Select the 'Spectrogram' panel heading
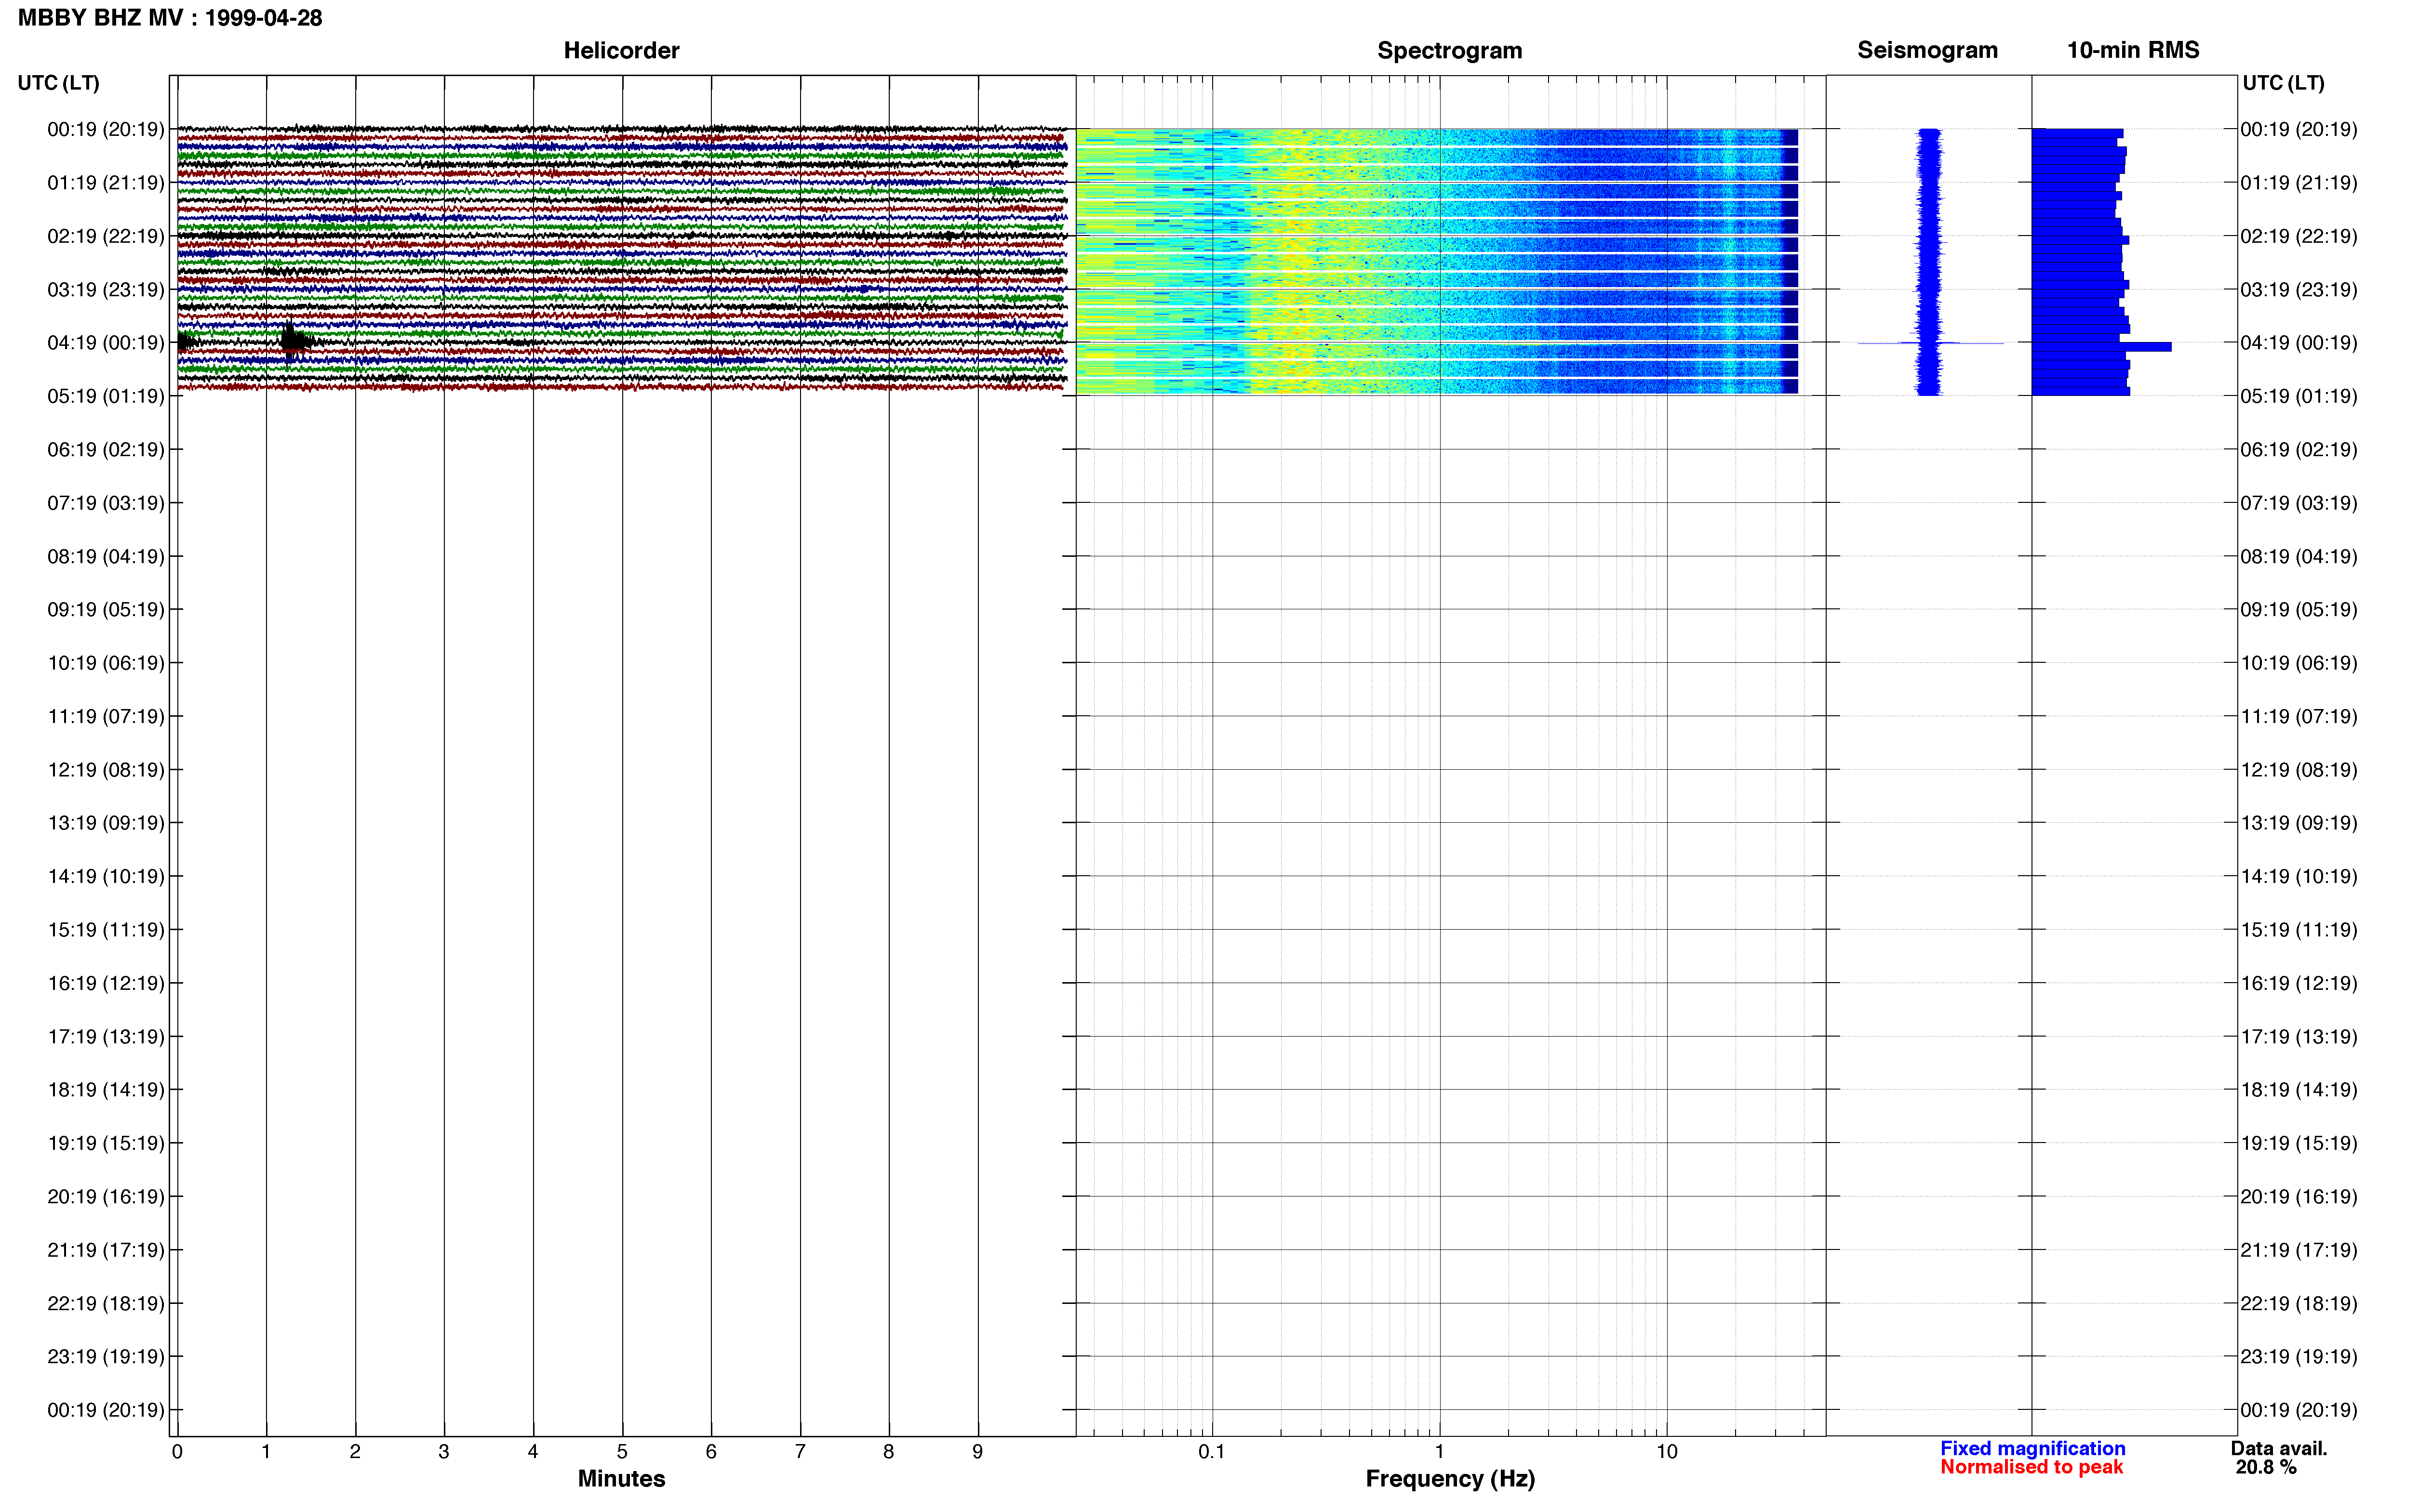The width and height of the screenshot is (2419, 1512). pyautogui.click(x=1450, y=51)
